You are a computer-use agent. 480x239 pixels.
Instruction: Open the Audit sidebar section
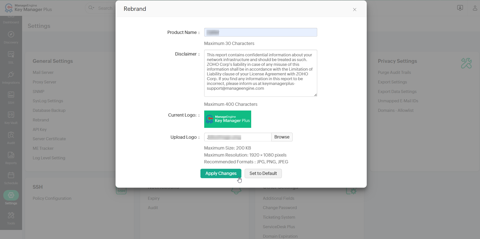tap(11, 138)
